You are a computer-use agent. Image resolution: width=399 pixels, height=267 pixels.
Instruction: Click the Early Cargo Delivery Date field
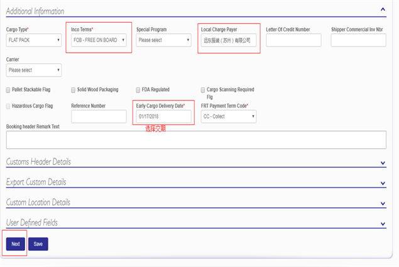click(x=163, y=116)
